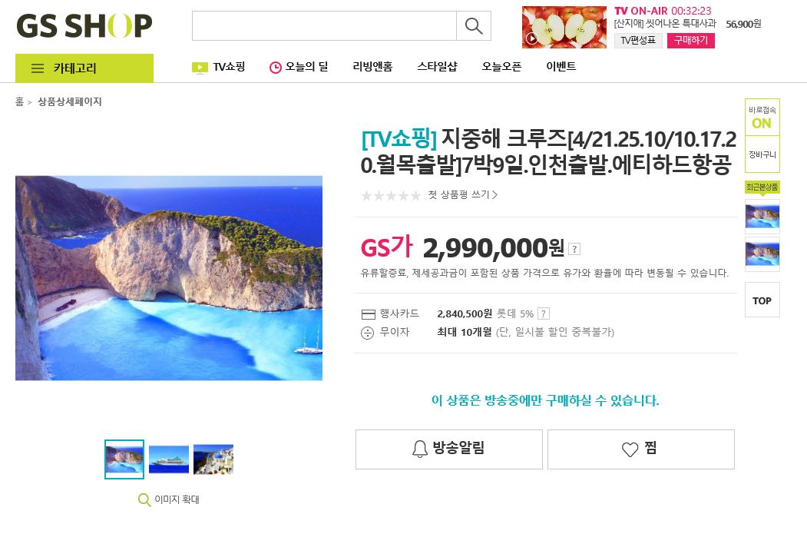Viewport: 807px width, 534px height.
Task: Expand the 첫 상품평 쓰기 arrow link
Action: pyautogui.click(x=463, y=194)
